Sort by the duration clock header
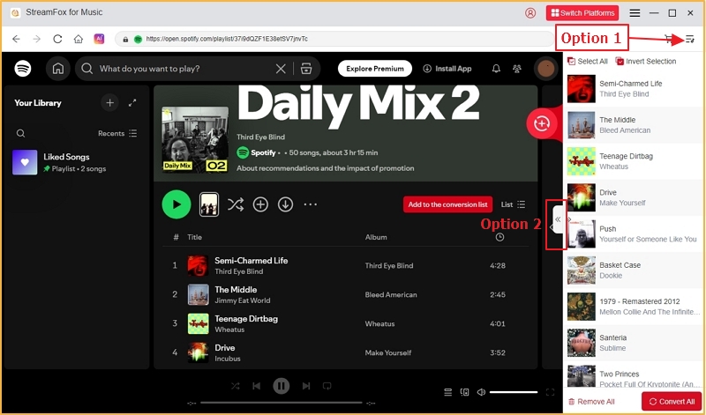 [499, 237]
